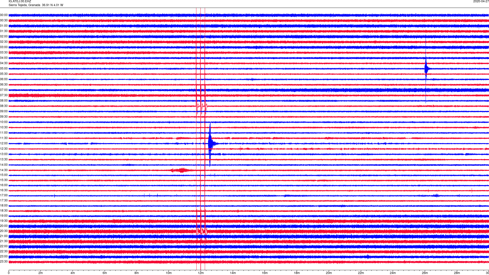Click the red swelling event on 14:30 trace

point(181,170)
